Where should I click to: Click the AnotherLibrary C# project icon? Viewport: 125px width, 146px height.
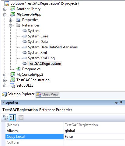[12, 9]
